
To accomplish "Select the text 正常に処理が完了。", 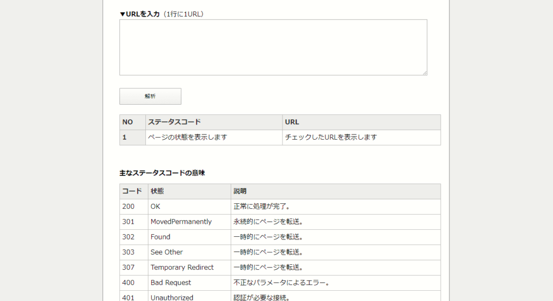I will coord(262,207).
